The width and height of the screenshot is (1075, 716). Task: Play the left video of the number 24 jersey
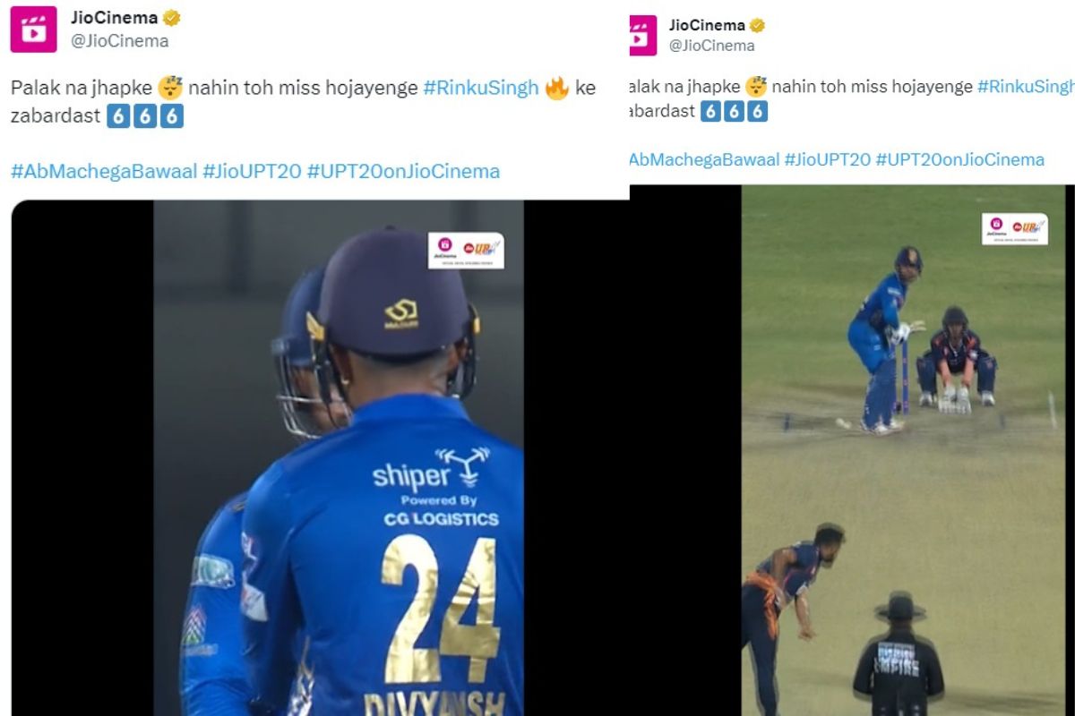click(339, 457)
